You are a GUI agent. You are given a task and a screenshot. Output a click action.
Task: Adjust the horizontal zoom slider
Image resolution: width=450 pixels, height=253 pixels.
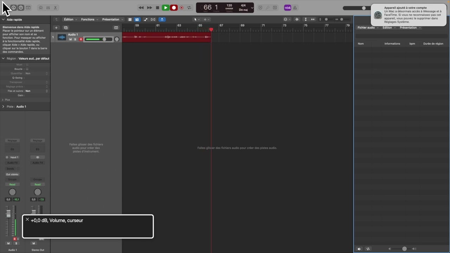point(341,19)
